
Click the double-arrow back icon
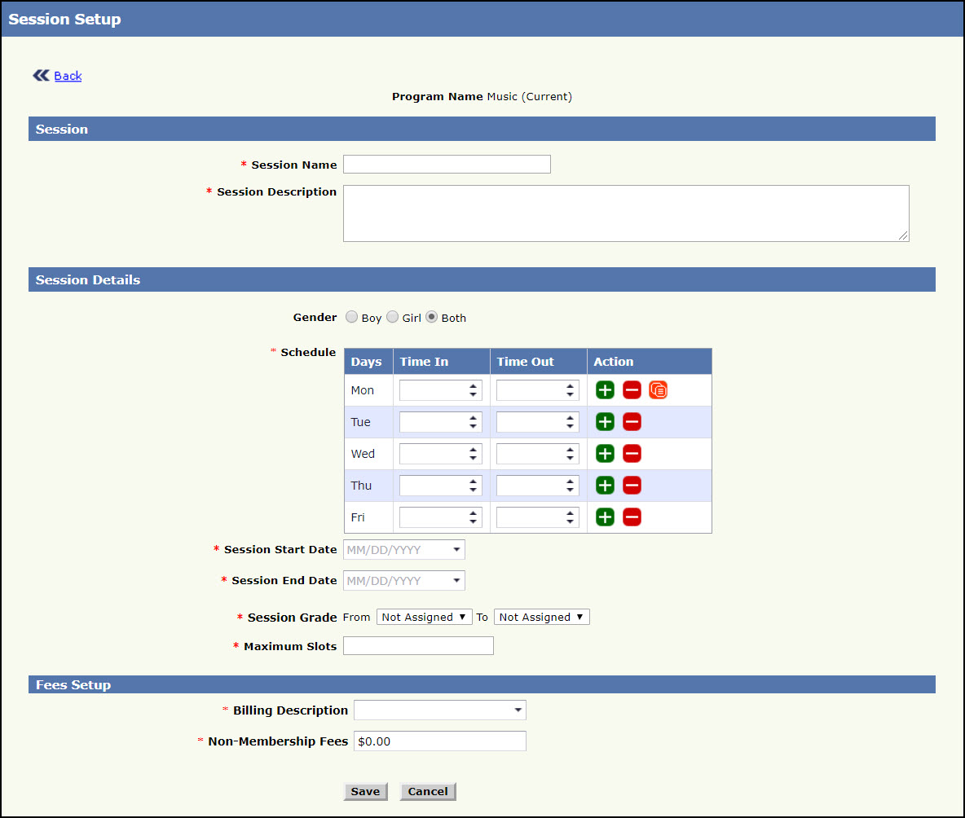point(41,76)
